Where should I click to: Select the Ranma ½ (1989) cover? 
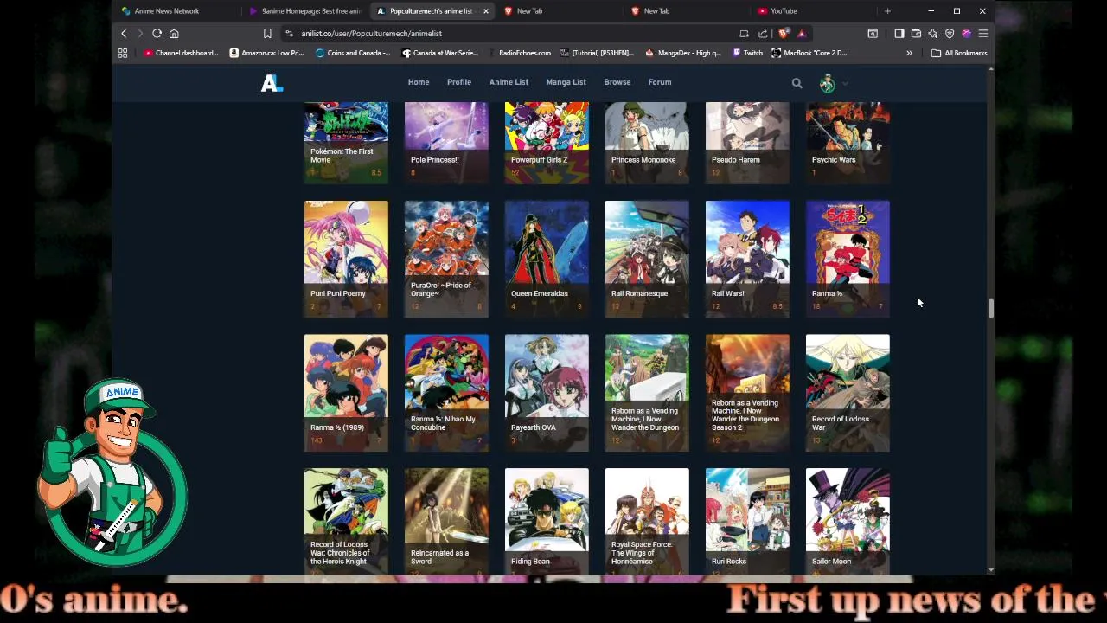click(x=346, y=393)
